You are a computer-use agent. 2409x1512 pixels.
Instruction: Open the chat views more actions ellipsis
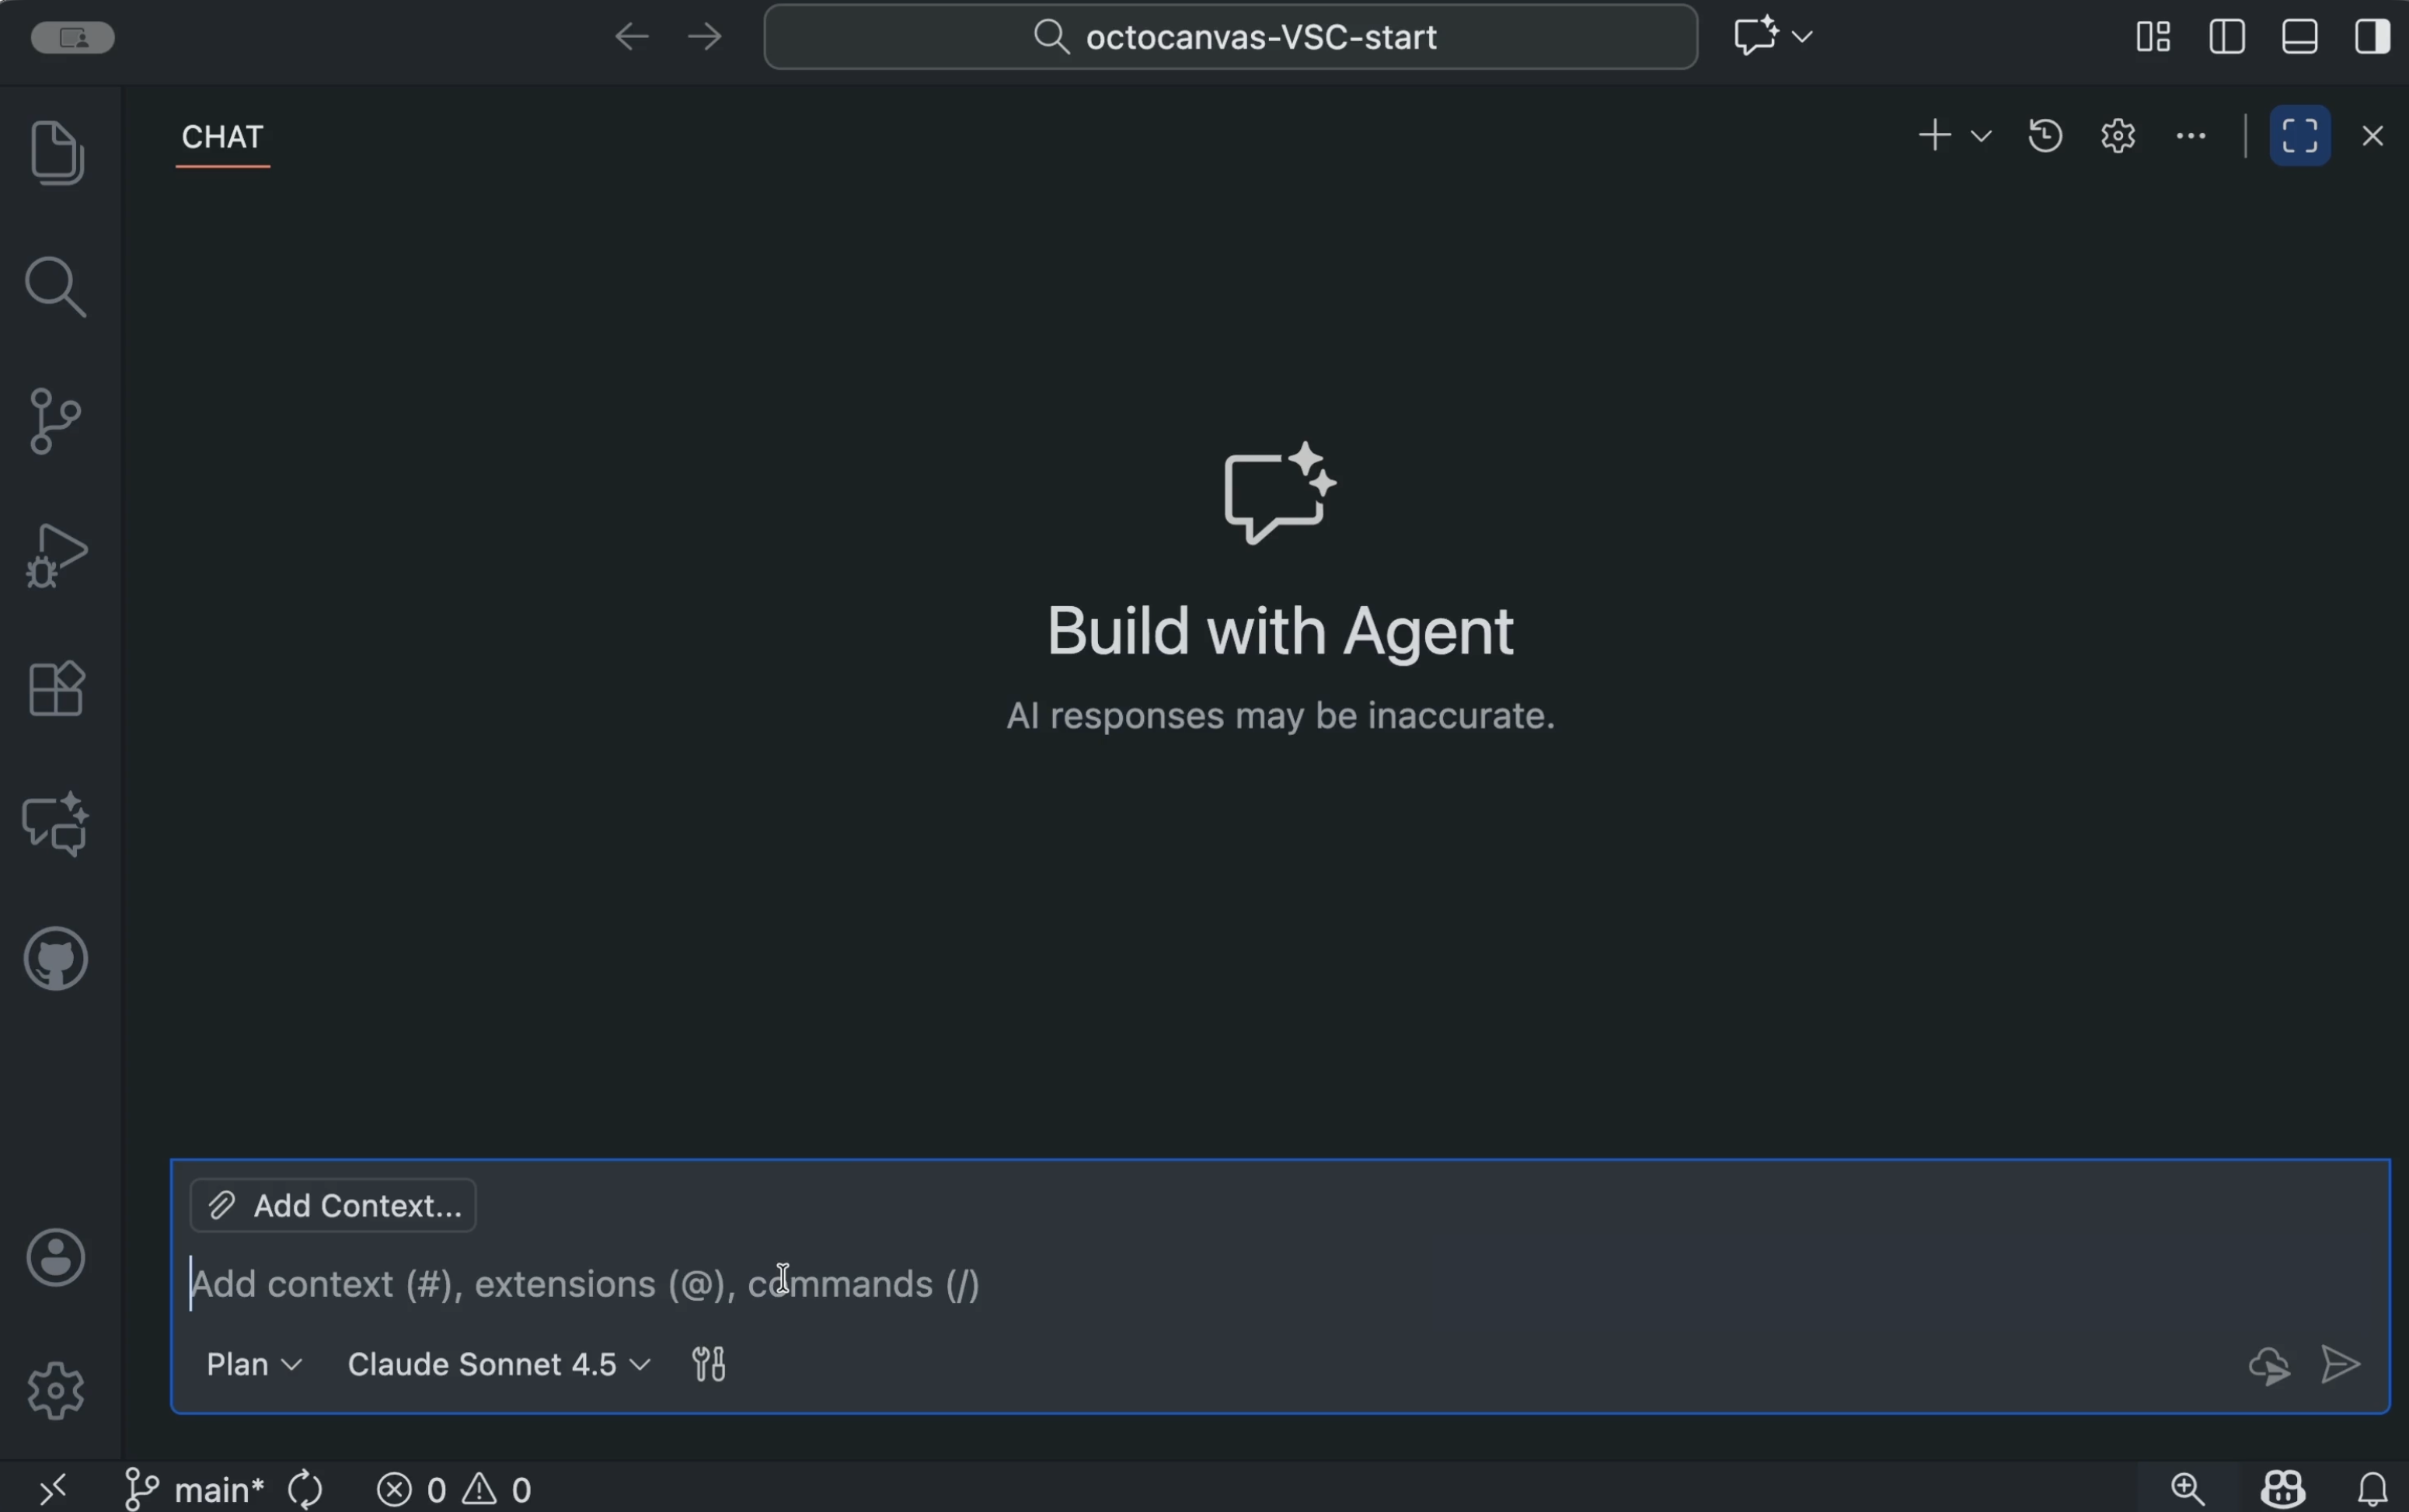pos(2191,135)
